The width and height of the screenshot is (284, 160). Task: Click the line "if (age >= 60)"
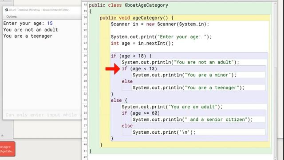click(141, 113)
